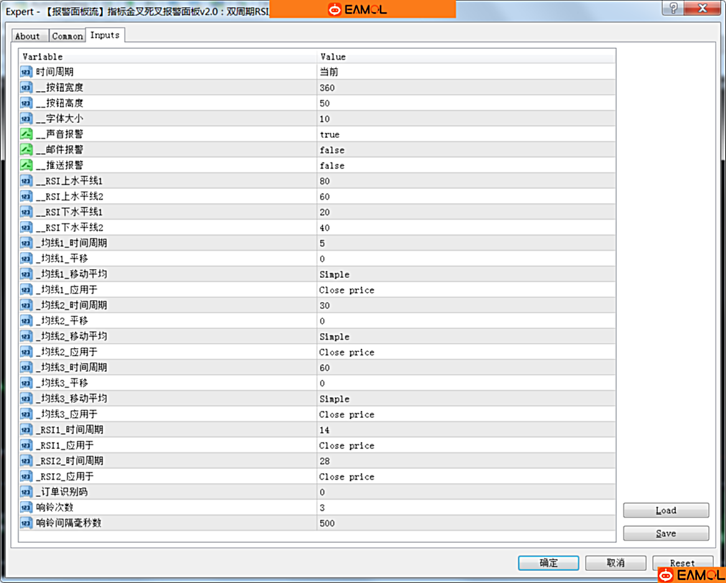Toggle __邮件报警 value false
This screenshot has width=726, height=583.
tap(466, 150)
